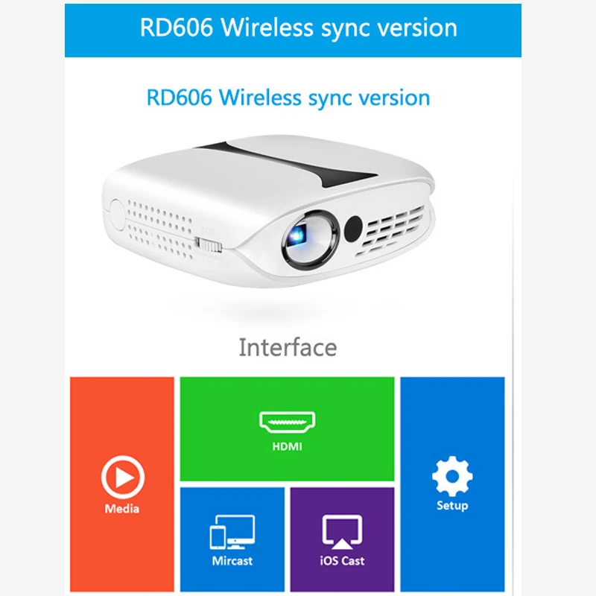
Task: Select the purple iOS Cast tile
Action: pyautogui.click(x=342, y=539)
